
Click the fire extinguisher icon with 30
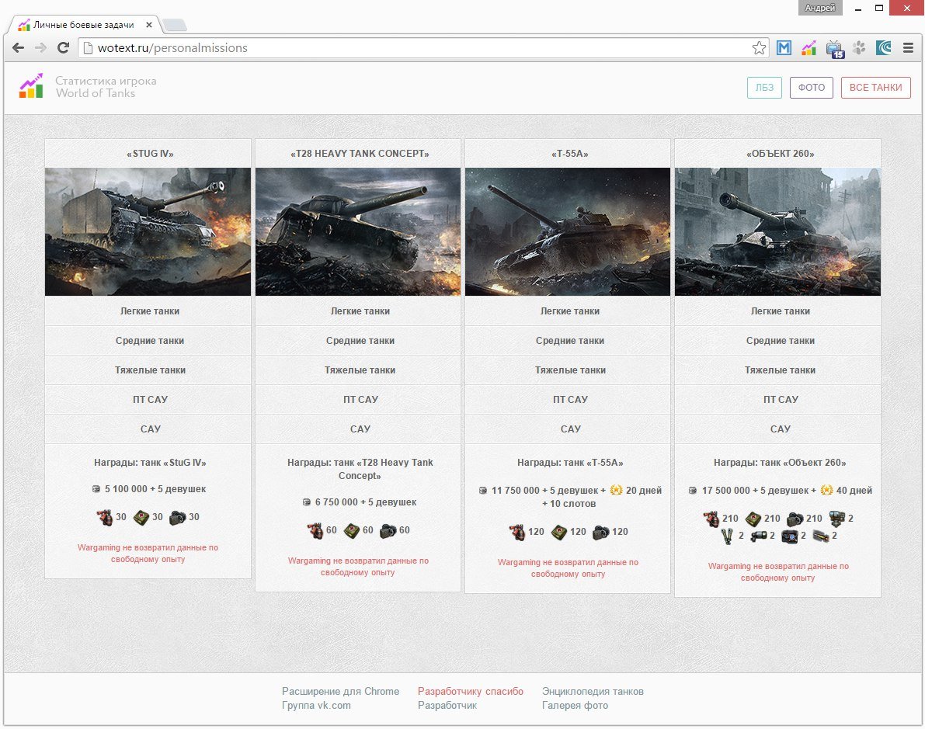point(104,517)
